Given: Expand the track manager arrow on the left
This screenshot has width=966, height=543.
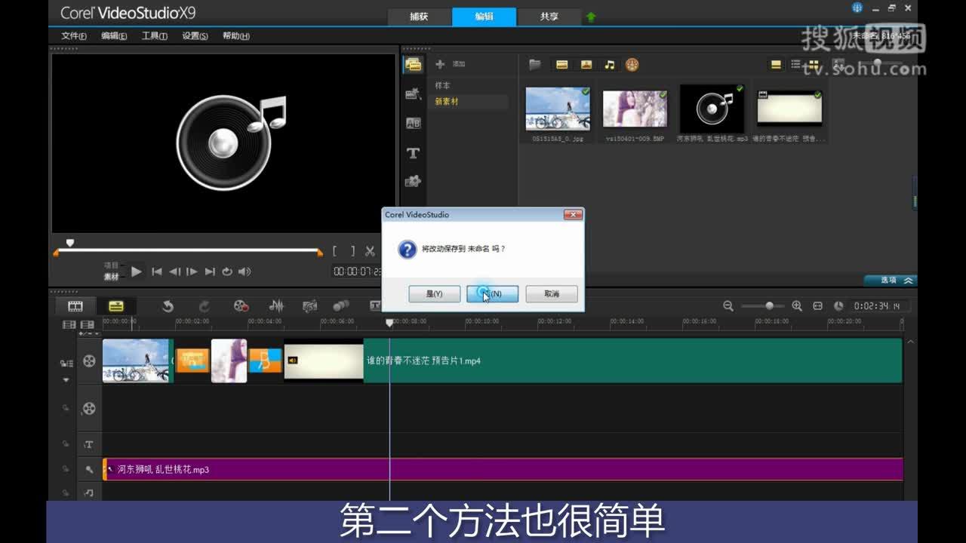Looking at the screenshot, I should [x=66, y=380].
